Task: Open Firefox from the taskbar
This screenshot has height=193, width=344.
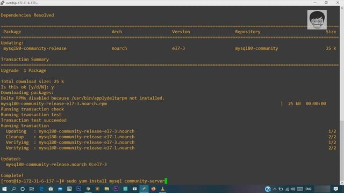Action: point(153,189)
